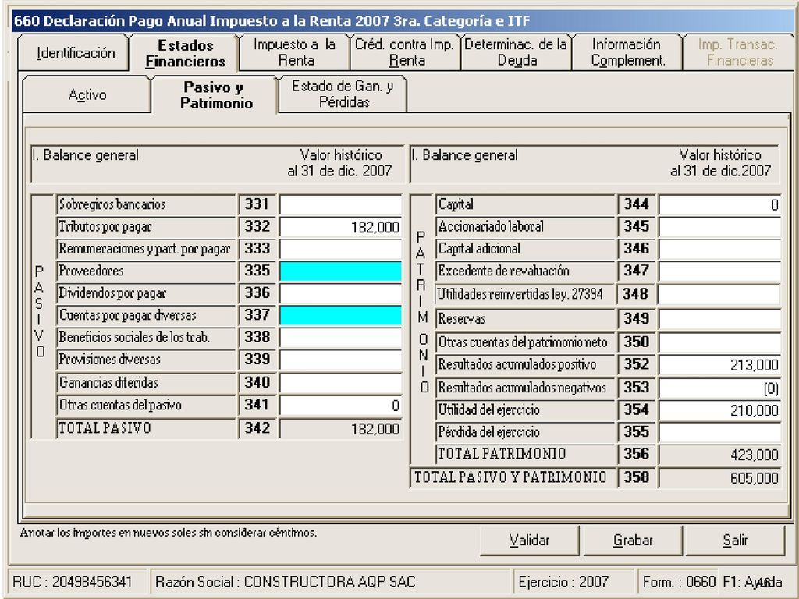799x599 pixels.
Task: Focus Resultados acumulados negativos field 353
Action: [719, 388]
